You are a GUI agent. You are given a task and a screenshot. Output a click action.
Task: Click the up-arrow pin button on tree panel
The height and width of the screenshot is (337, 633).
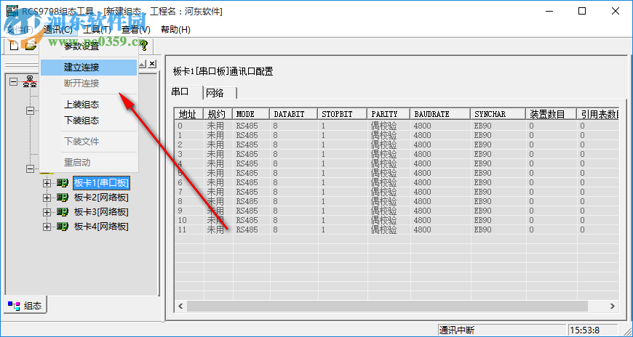pyautogui.click(x=142, y=64)
